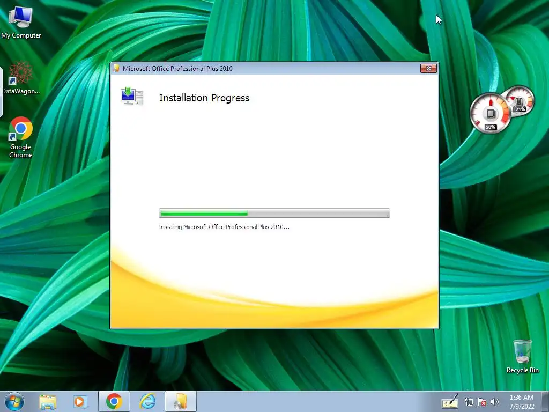The image size is (549, 412).
Task: Click the installation progress bar
Action: coord(274,213)
